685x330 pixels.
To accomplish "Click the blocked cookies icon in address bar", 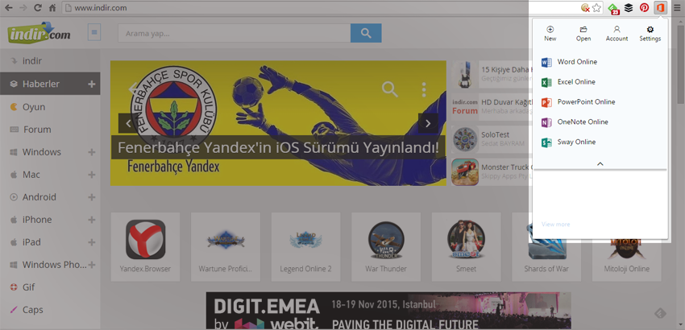I will [585, 7].
